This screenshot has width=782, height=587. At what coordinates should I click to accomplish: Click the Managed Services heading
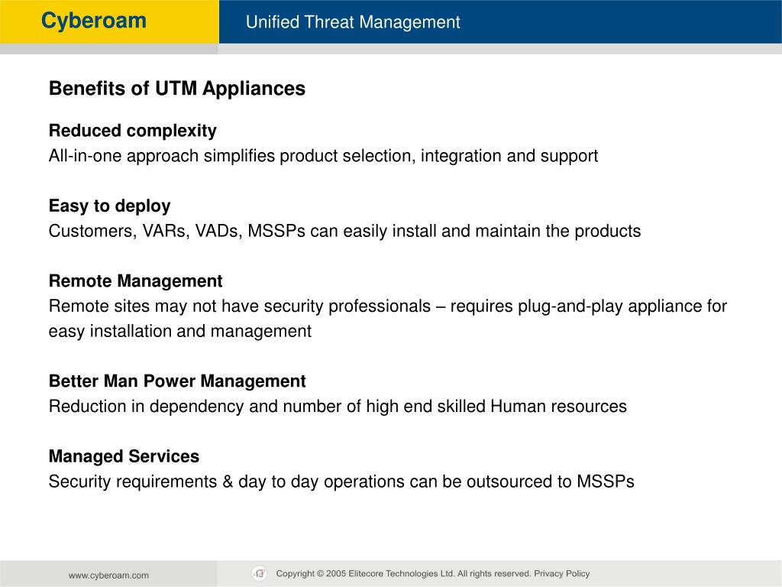(x=124, y=456)
